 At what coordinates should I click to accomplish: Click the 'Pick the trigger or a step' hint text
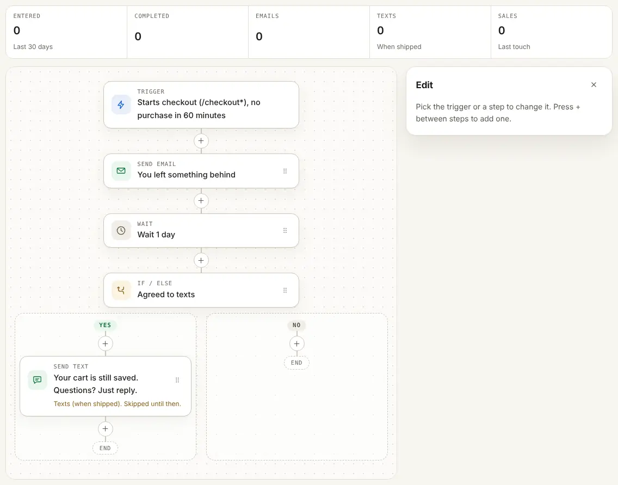click(498, 113)
